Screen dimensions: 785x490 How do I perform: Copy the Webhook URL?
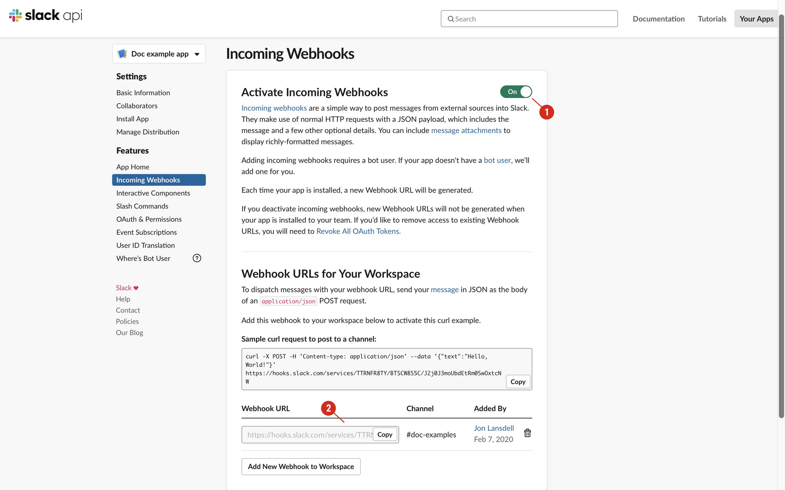(x=385, y=435)
